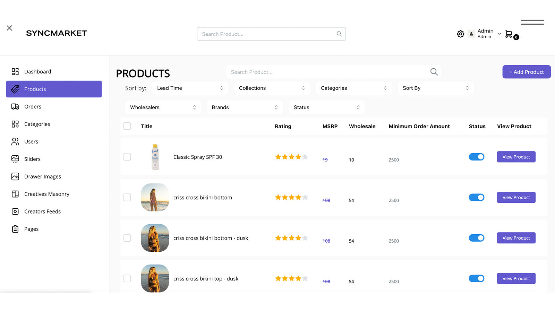
Task: Click the criss cross bikini bottom - dusk thumbnail
Action: tap(155, 238)
